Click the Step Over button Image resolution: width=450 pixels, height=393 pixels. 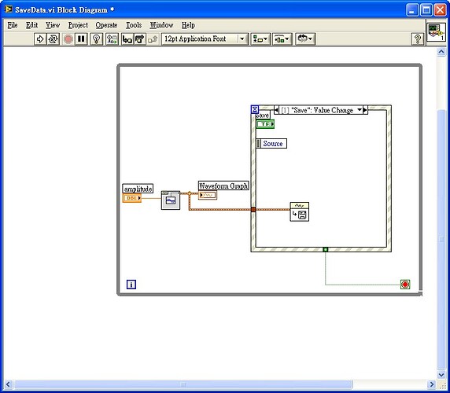140,39
